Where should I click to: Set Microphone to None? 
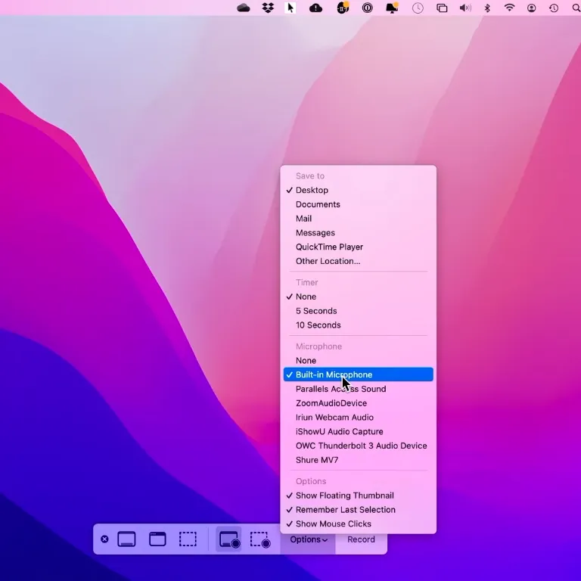click(359, 361)
